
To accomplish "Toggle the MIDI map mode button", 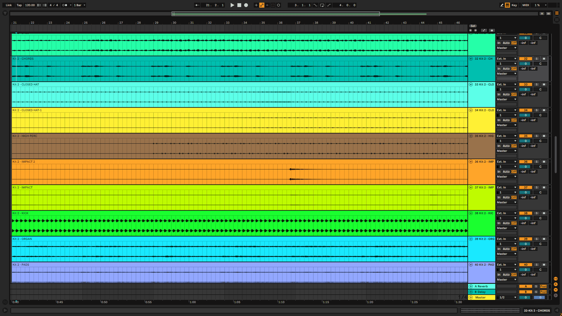I will (526, 5).
